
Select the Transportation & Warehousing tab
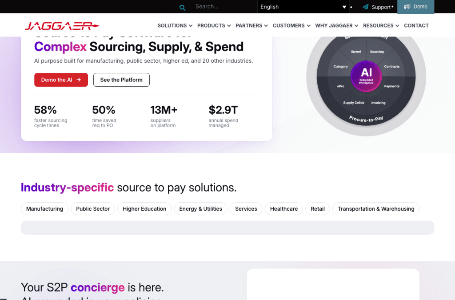(x=376, y=209)
